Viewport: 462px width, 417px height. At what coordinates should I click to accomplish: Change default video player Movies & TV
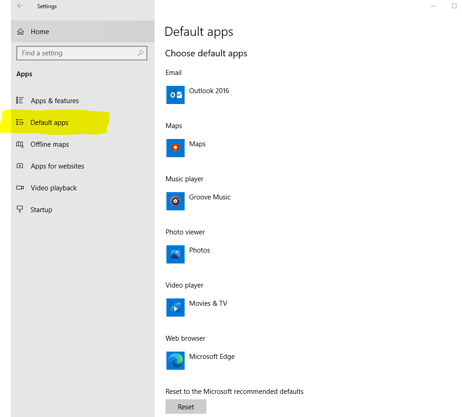click(x=208, y=303)
